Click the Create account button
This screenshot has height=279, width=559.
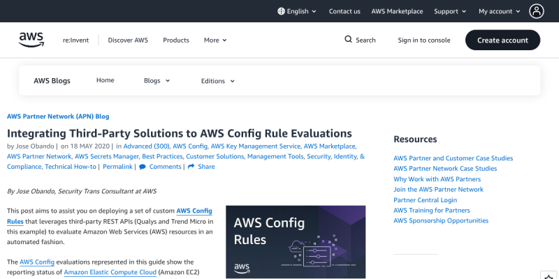click(x=502, y=40)
